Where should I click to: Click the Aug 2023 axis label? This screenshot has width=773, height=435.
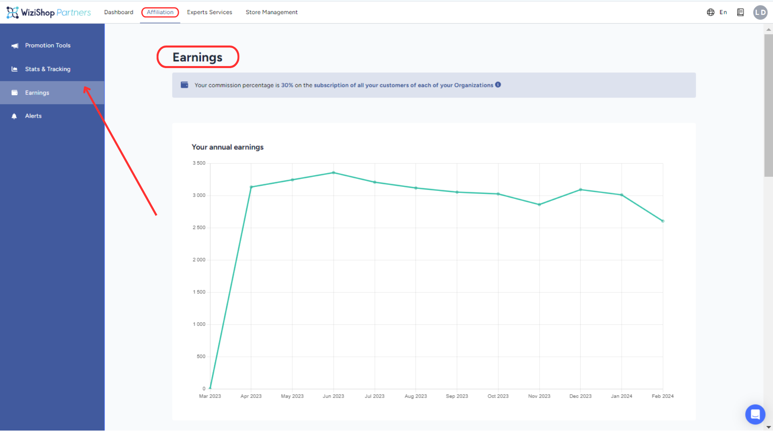(x=415, y=396)
